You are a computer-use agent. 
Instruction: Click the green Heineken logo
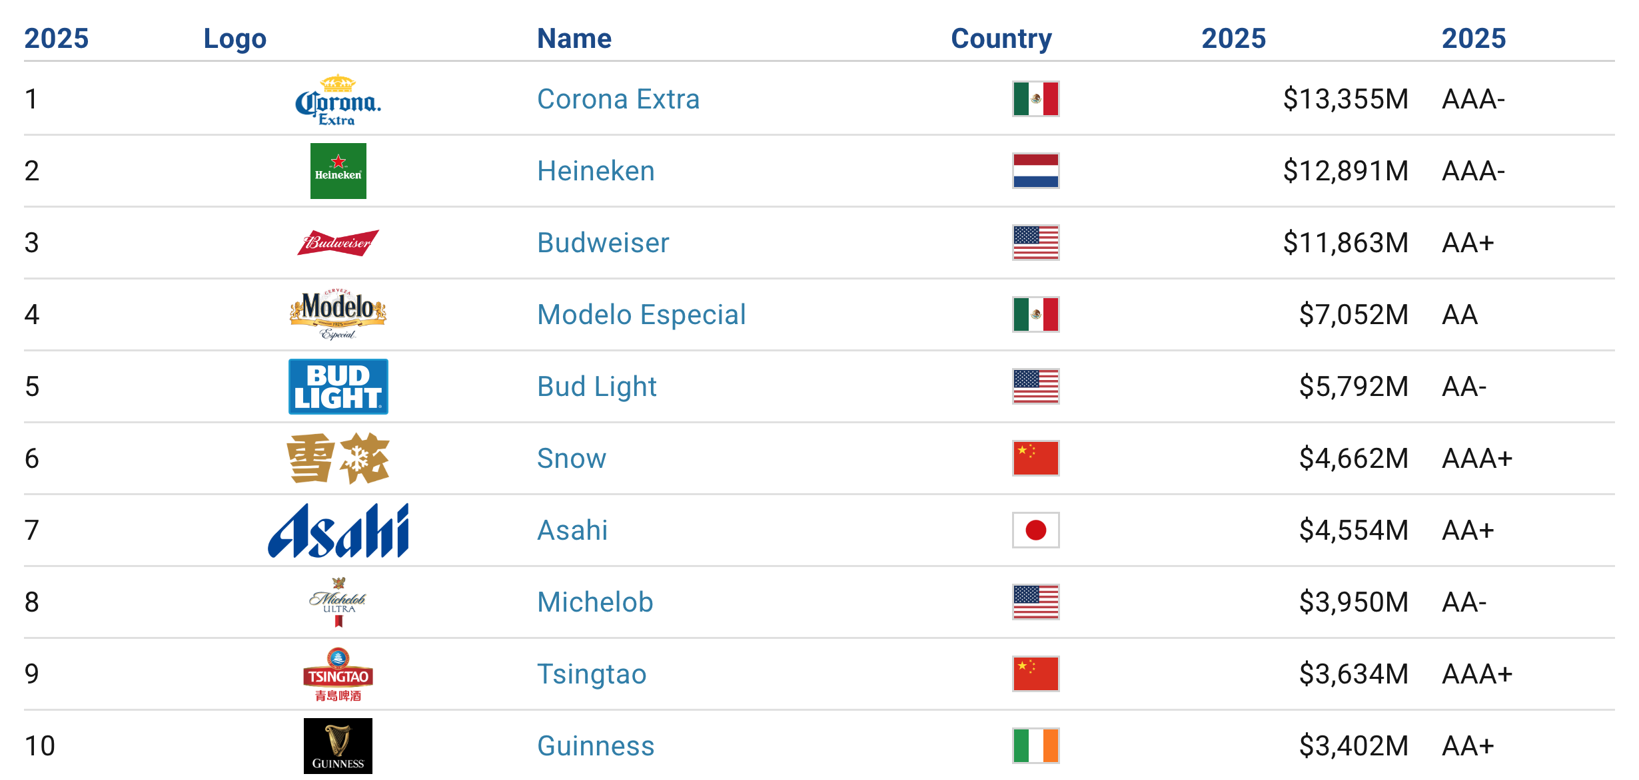pyautogui.click(x=338, y=171)
